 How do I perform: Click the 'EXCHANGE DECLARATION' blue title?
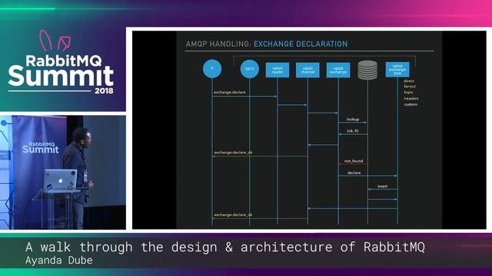point(301,44)
